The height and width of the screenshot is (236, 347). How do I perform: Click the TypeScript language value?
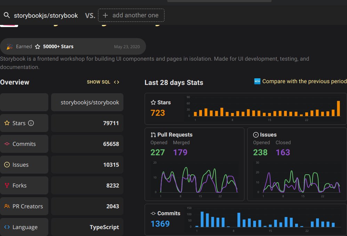click(x=104, y=227)
